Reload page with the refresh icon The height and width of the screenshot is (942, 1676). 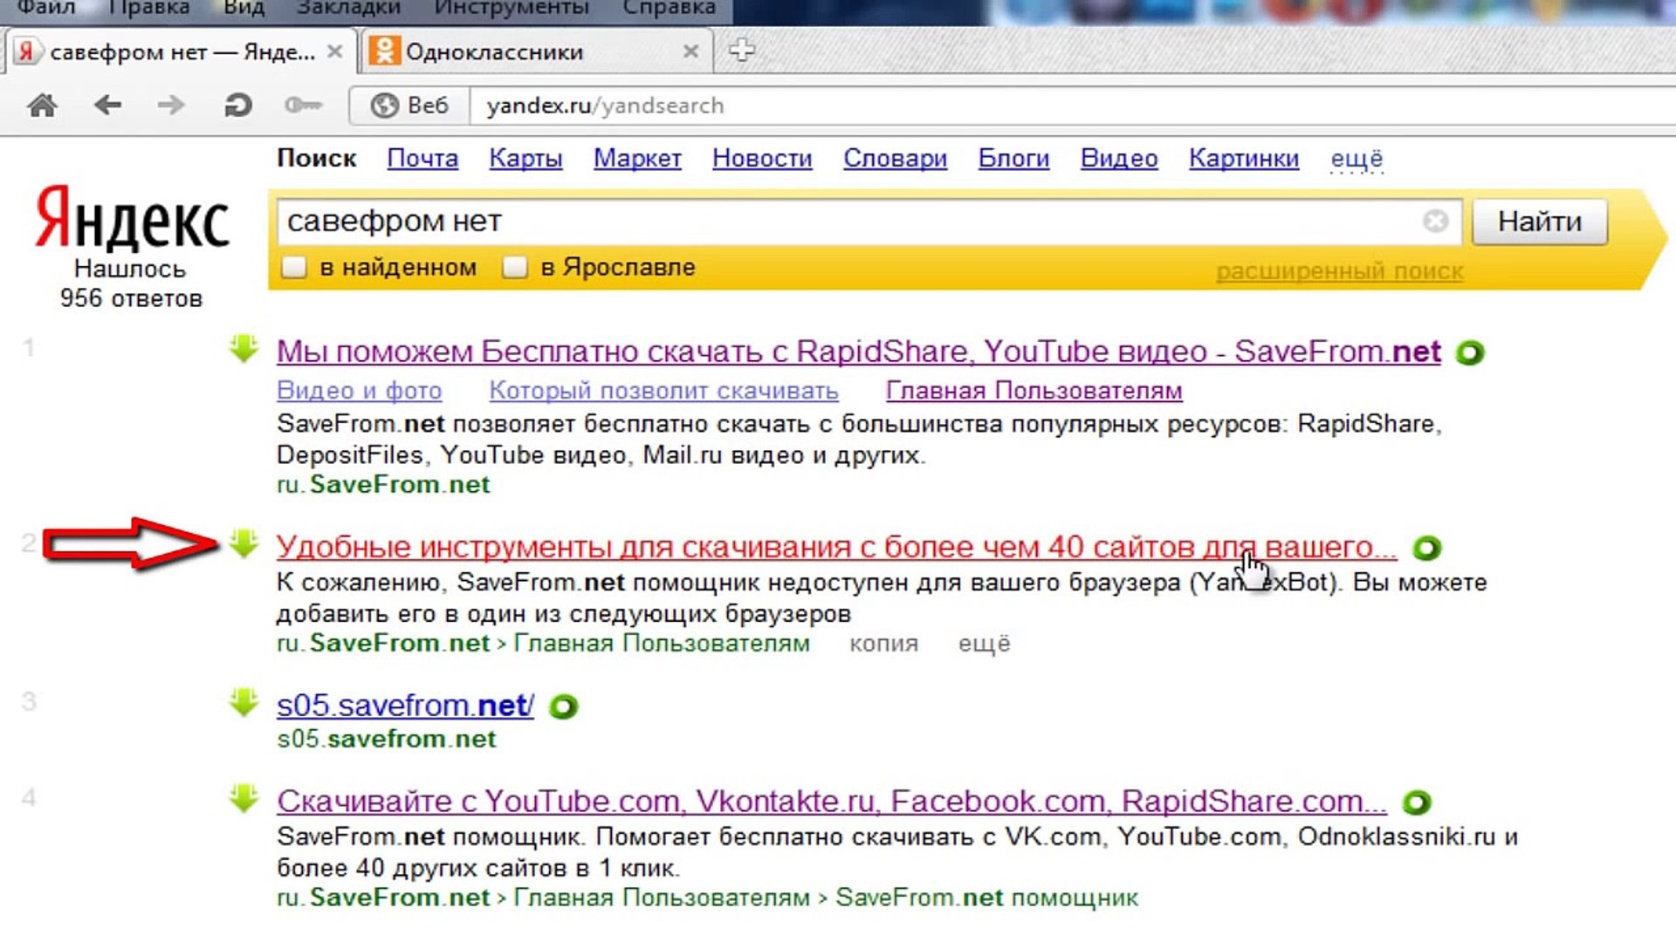(237, 106)
